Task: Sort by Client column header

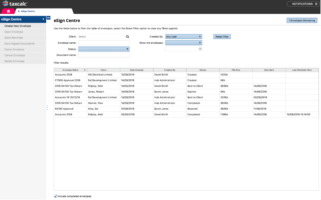Action: pos(103,70)
